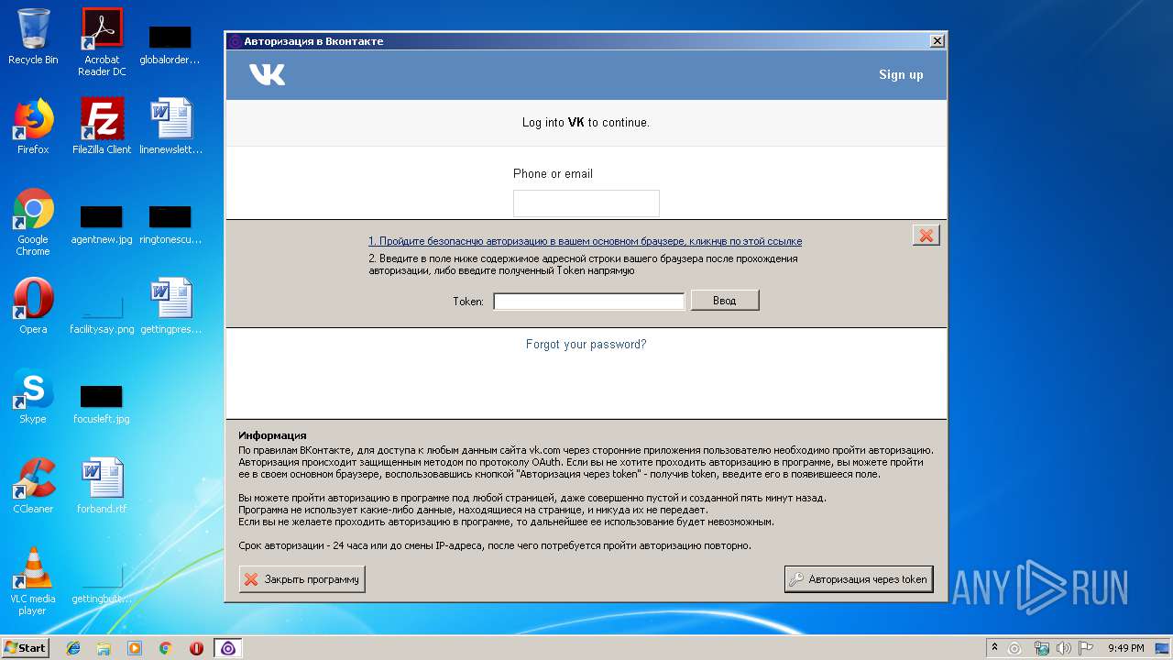Open network icon in system tray

tap(1041, 648)
